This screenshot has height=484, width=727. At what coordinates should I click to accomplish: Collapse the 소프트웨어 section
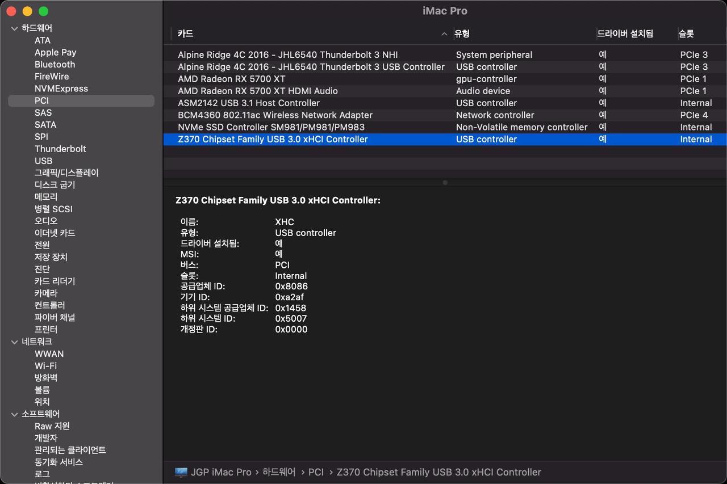click(x=15, y=414)
